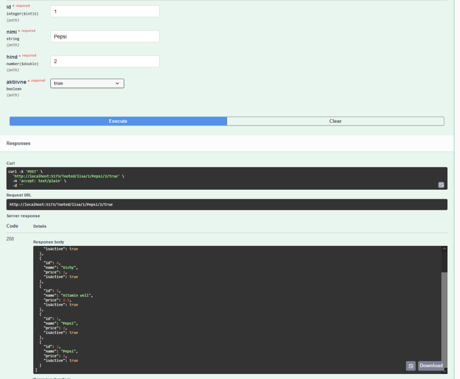Viewport: 460px width, 379px height.
Task: Click the accept: text/plain header line
Action: pyautogui.click(x=40, y=181)
